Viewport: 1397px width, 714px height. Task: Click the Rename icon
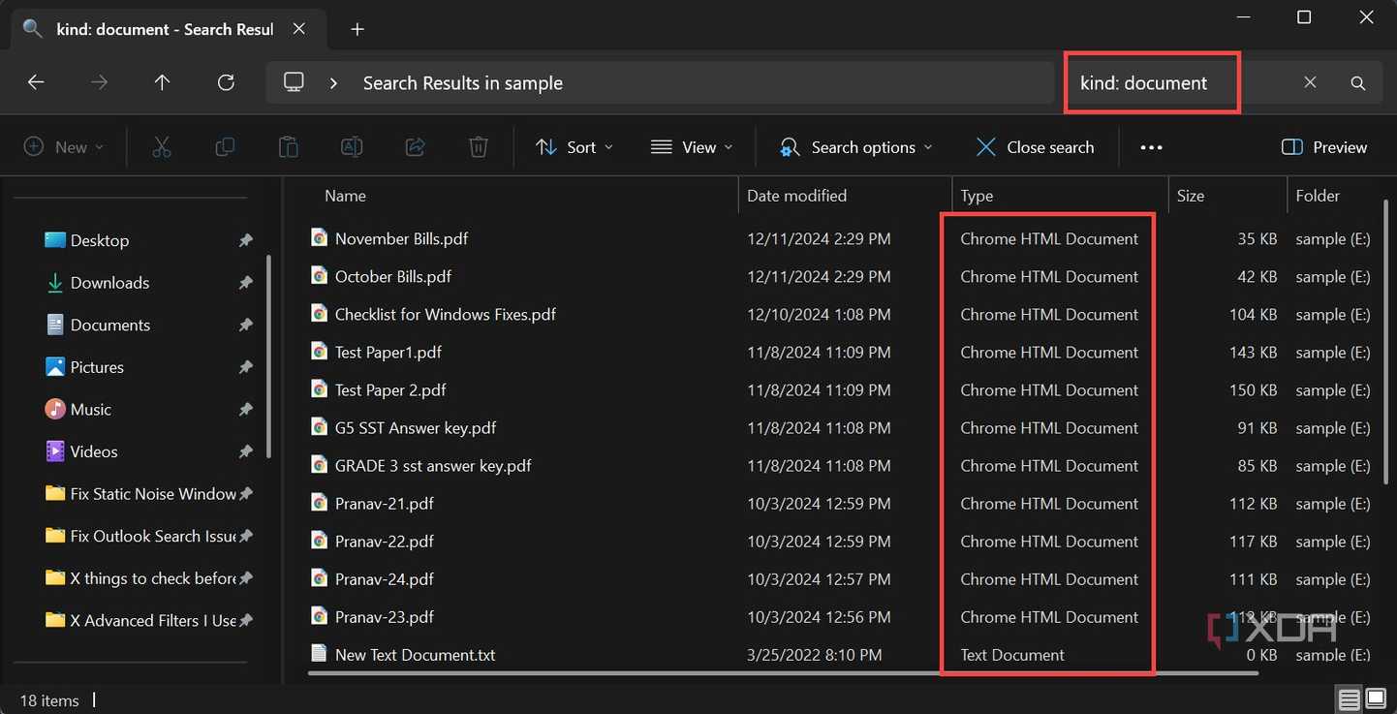coord(352,147)
